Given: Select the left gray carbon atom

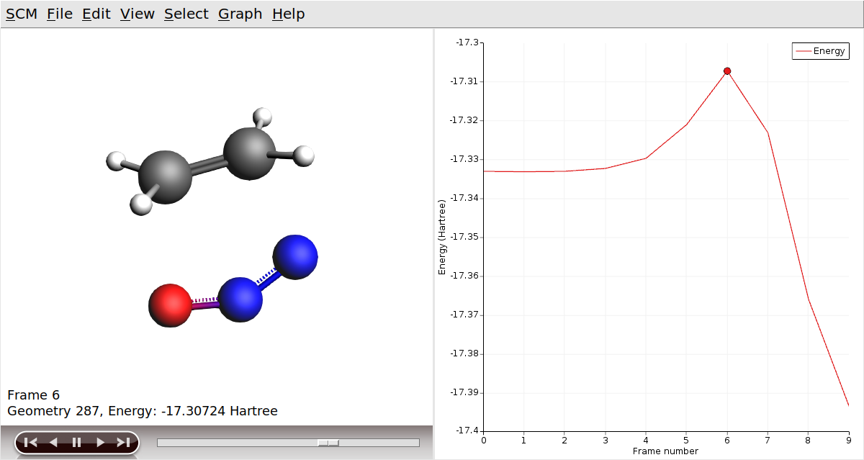Looking at the screenshot, I should point(166,177).
